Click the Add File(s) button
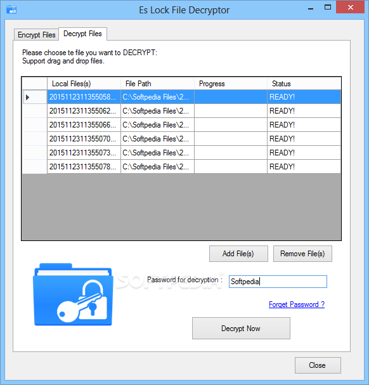This screenshot has height=385, width=369. (x=238, y=254)
